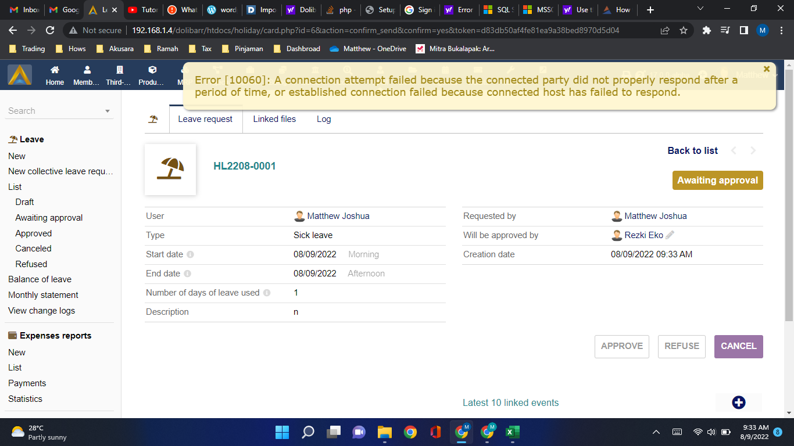Open Chrome extensions puzzle icon
The width and height of the screenshot is (794, 446).
click(x=707, y=30)
